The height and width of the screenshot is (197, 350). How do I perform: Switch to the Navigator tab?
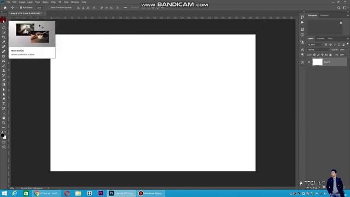coord(324,15)
